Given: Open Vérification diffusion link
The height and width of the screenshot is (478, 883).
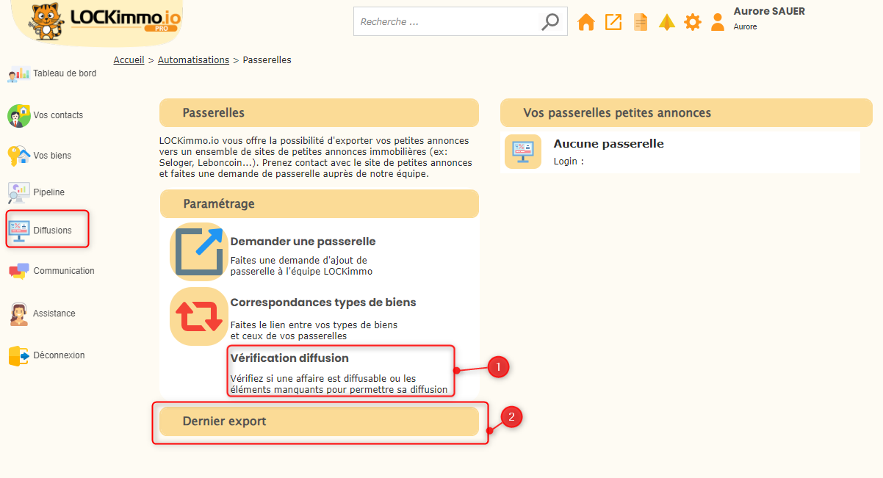Looking at the screenshot, I should [x=289, y=358].
